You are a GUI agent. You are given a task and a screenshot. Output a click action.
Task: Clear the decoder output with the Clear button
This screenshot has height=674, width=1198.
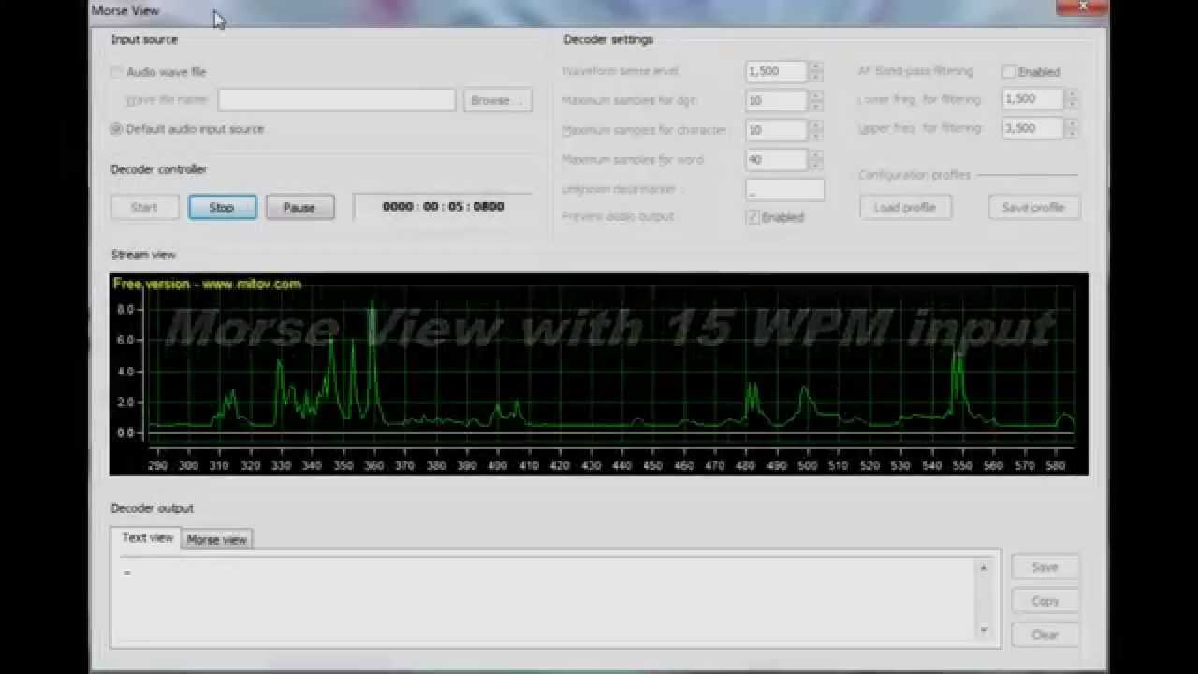1045,635
